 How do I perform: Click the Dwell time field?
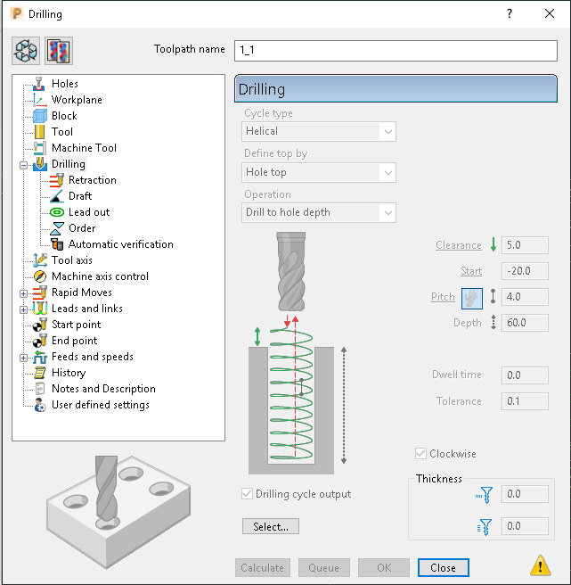[x=525, y=375]
